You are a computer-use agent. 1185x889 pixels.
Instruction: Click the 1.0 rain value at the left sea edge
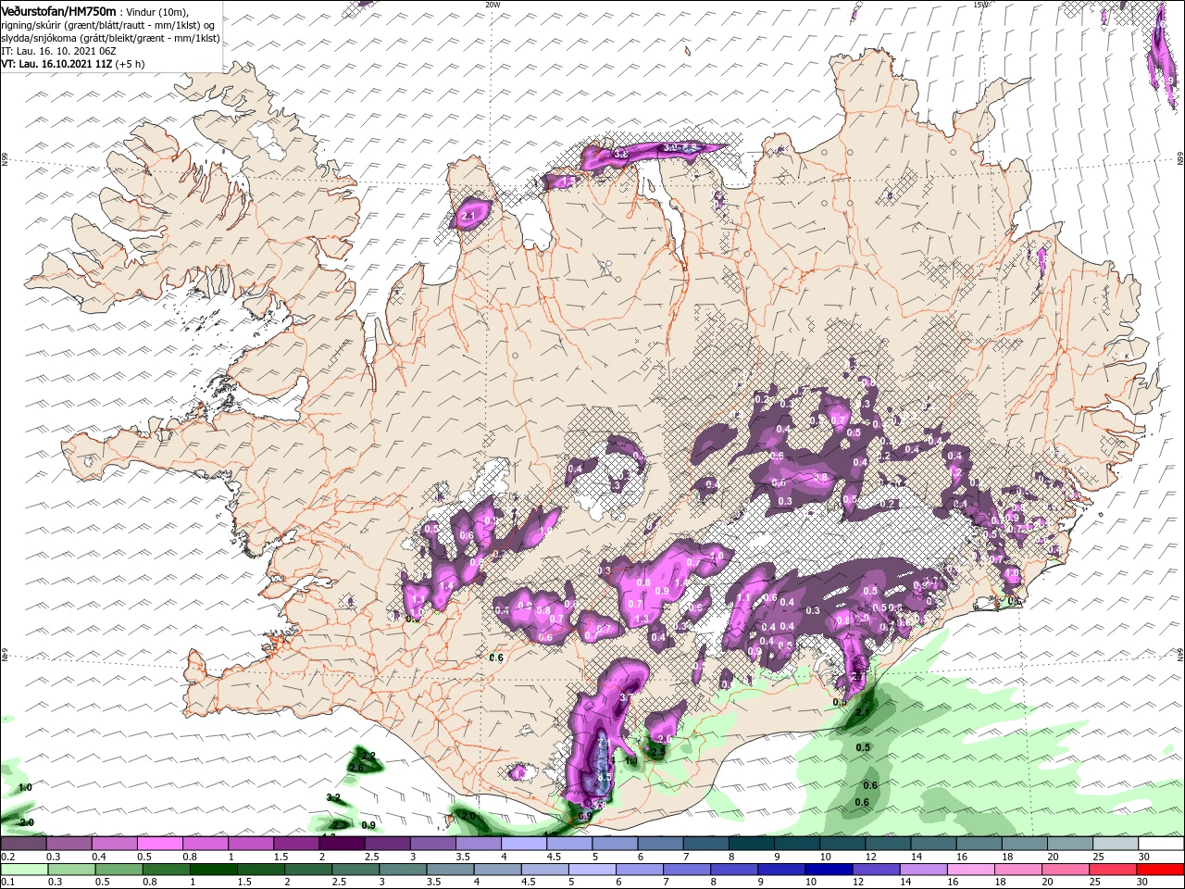coord(25,787)
